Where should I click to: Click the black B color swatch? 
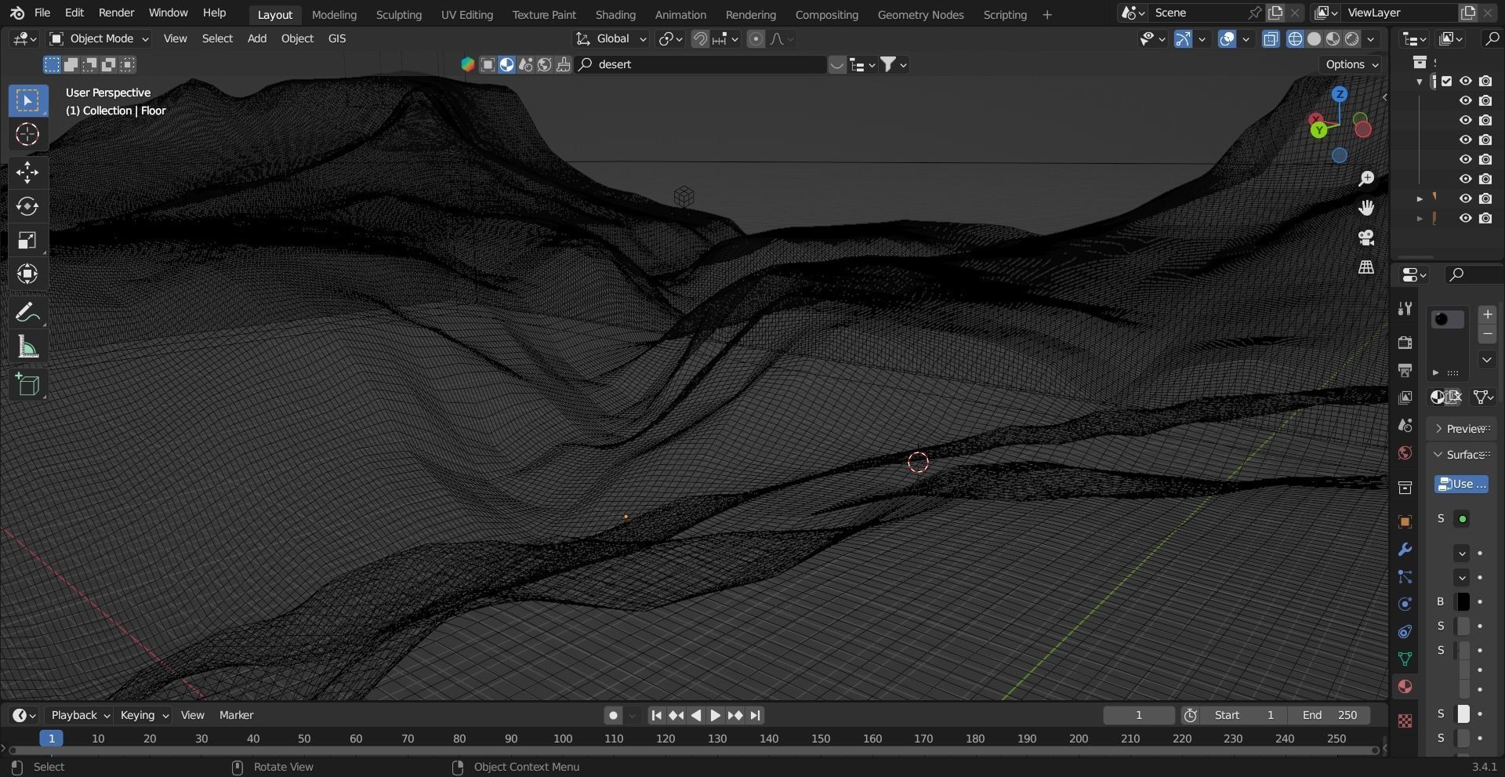(1463, 602)
